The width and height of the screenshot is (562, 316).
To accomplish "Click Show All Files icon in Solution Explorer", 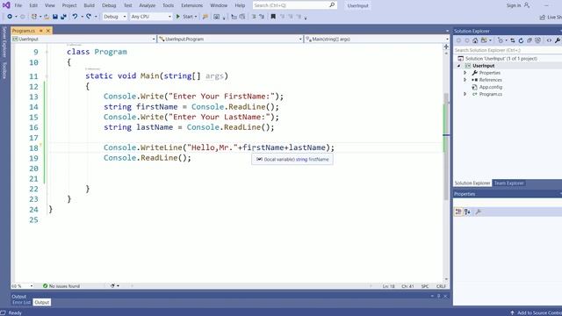I will tap(537, 40).
